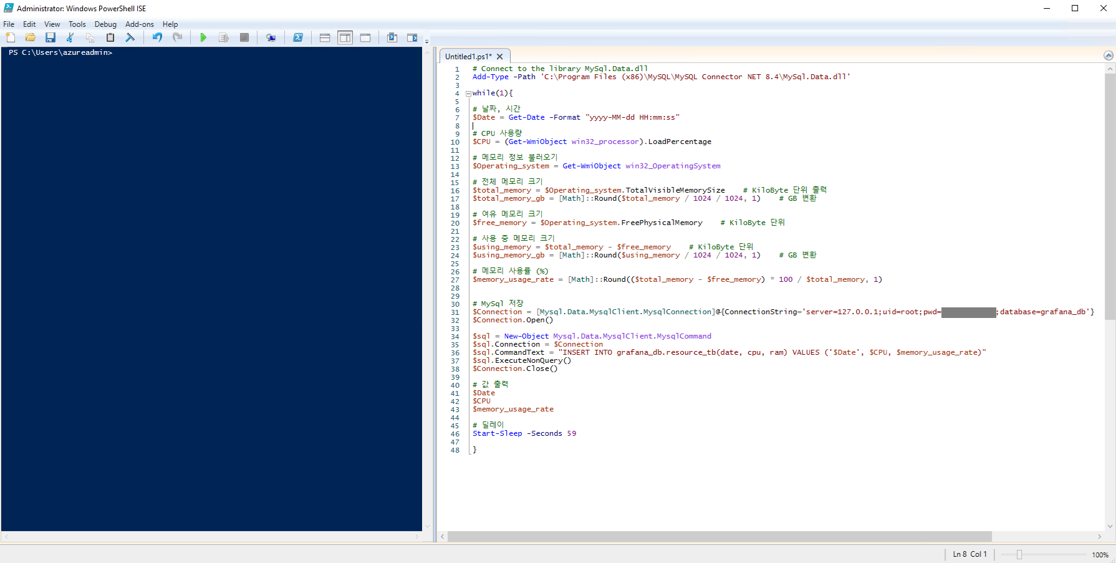Image resolution: width=1116 pixels, height=563 pixels.
Task: Click the $using_memory_gb Round line
Action: (x=644, y=256)
